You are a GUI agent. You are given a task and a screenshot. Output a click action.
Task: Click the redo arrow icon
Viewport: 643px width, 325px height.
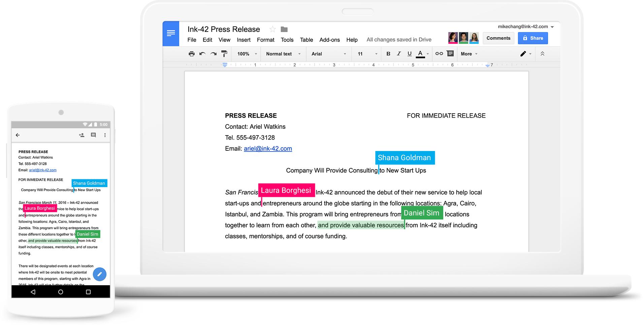click(213, 54)
